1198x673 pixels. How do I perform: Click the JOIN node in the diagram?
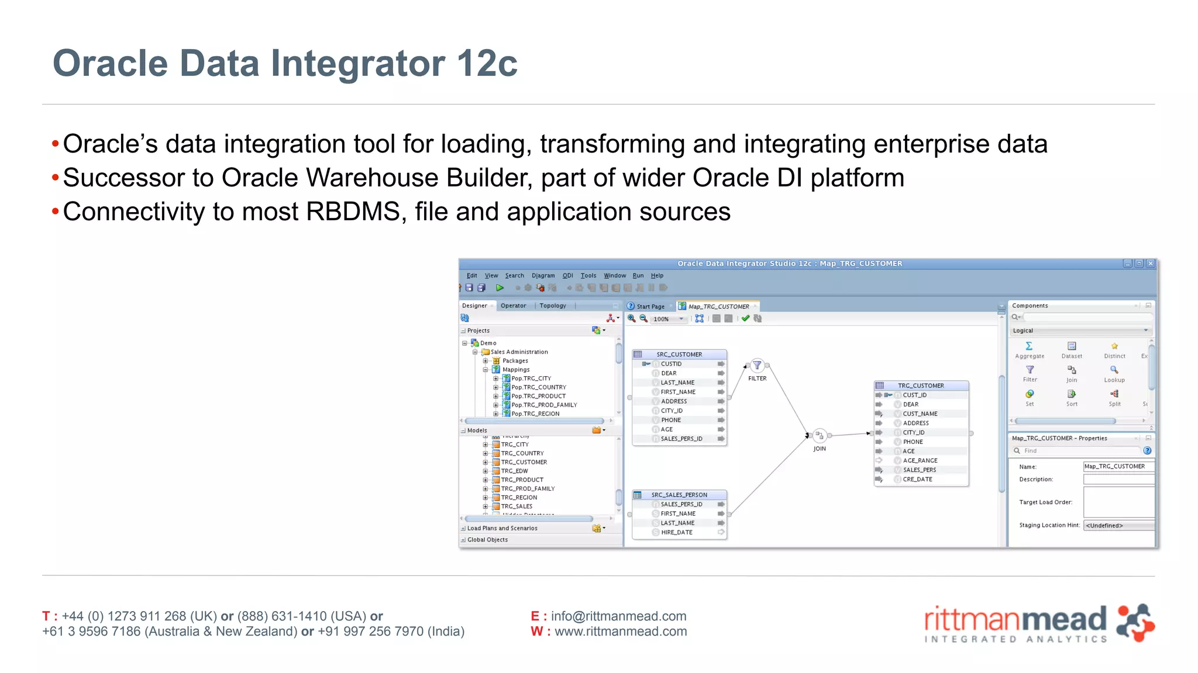(x=820, y=436)
